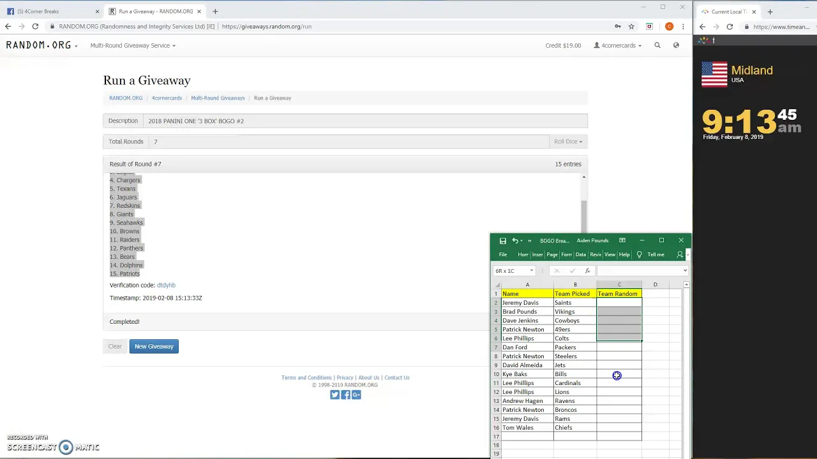817x459 pixels.
Task: Click in the Excel formula bar field
Action: coord(638,271)
